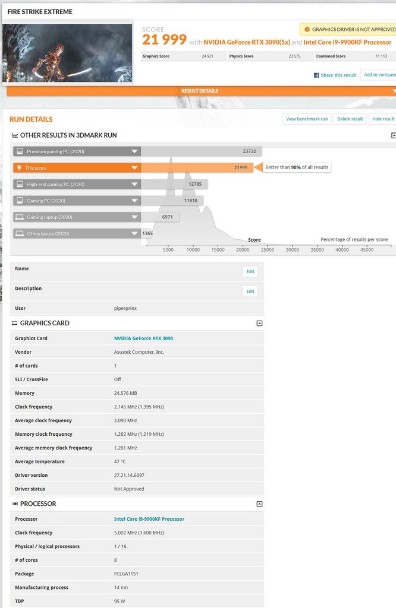This screenshot has width=396, height=608.
Task: Click the Driver status value Not Approved
Action: pos(129,489)
